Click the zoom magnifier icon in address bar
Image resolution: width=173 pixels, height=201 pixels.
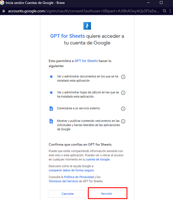tap(165, 11)
